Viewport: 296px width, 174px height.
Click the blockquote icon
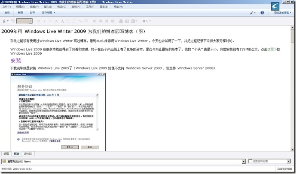point(80,21)
